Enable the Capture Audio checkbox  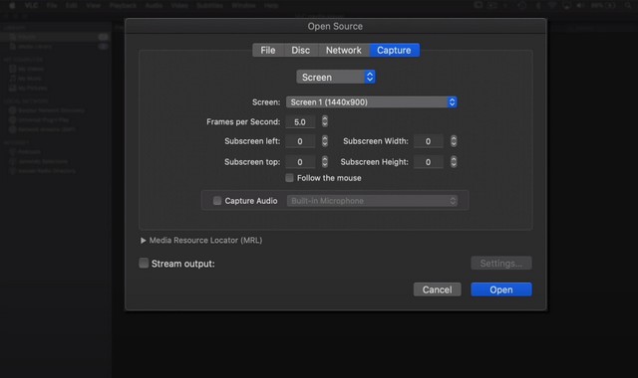click(217, 201)
